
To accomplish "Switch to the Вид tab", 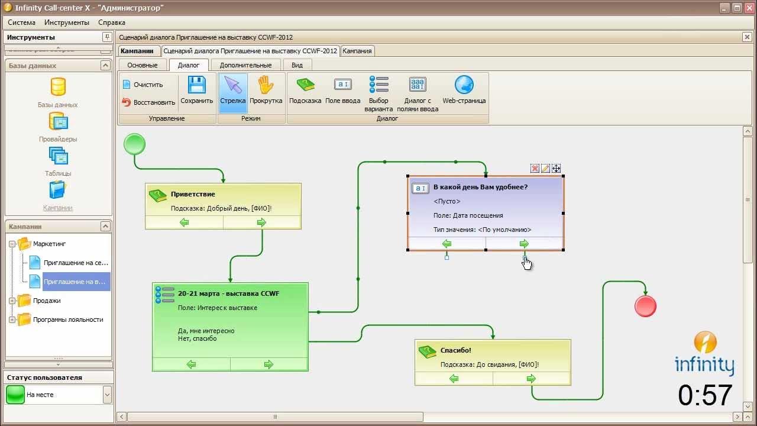I will [x=297, y=65].
